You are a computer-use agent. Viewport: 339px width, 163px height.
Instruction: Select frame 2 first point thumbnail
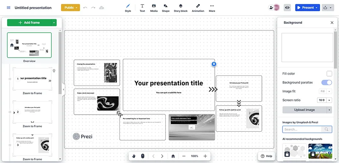[33, 112]
